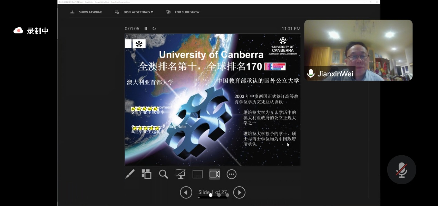Advance to the next slide
438x206 pixels.
tap(239, 193)
